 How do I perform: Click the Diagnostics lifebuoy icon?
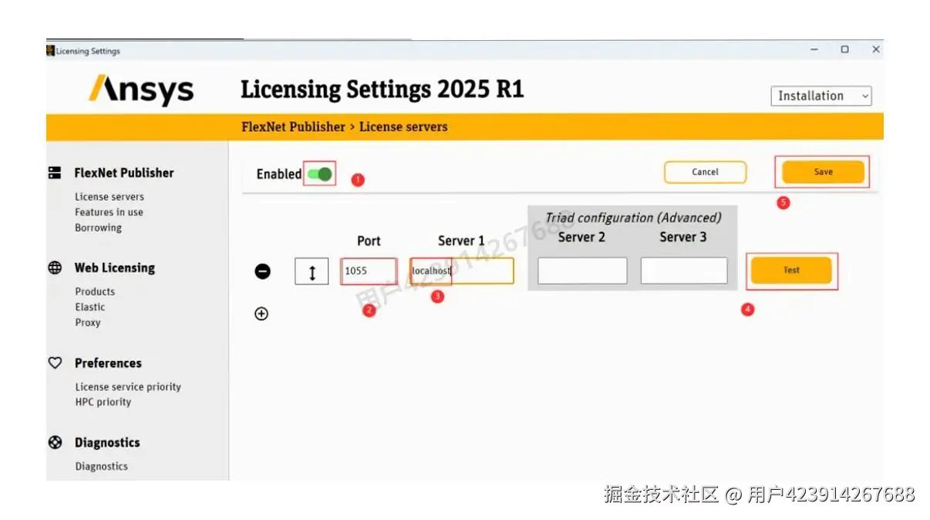[55, 443]
